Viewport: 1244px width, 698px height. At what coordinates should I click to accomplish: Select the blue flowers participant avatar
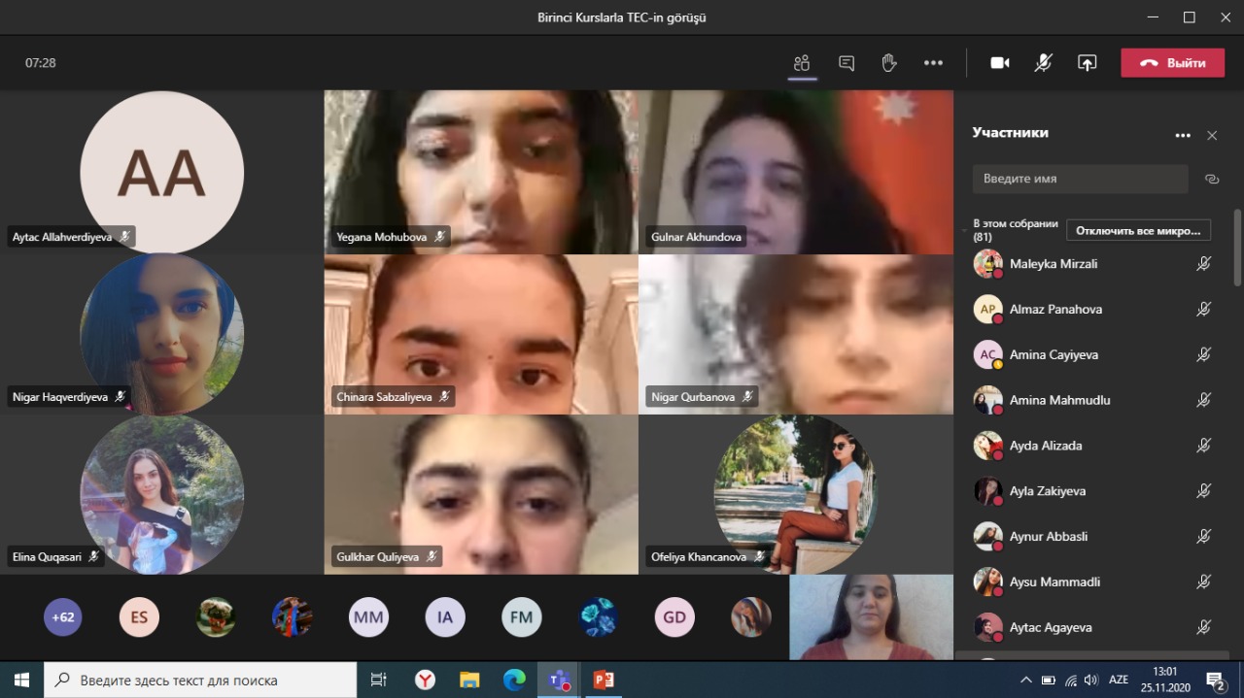pos(598,616)
